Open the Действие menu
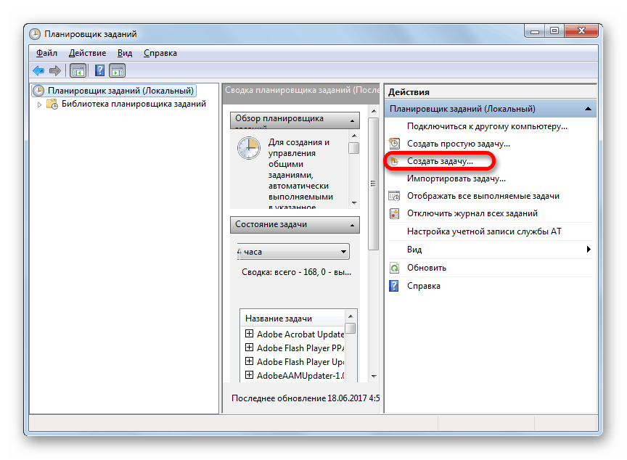This screenshot has width=627, height=460. coord(88,52)
